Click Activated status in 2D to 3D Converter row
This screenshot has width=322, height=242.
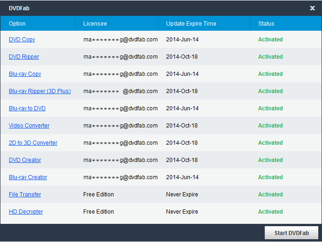(x=270, y=143)
